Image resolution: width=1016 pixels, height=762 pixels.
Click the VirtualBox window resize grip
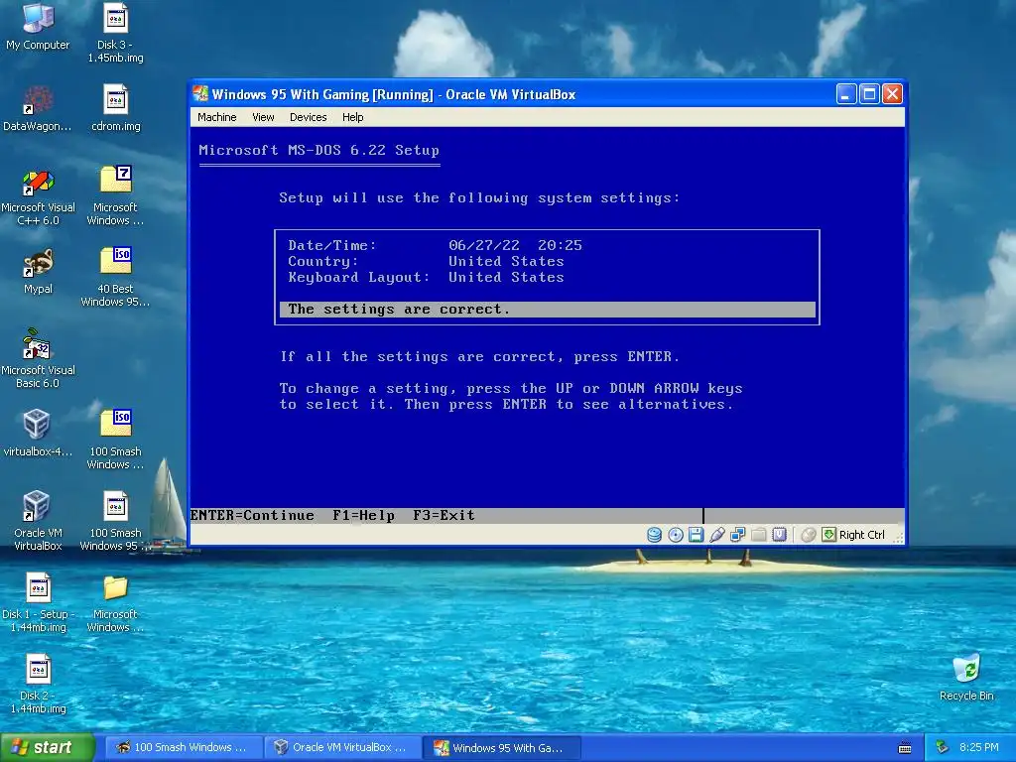coord(898,537)
